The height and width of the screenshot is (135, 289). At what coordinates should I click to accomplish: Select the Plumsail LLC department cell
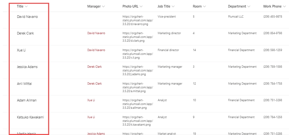pos(236,16)
